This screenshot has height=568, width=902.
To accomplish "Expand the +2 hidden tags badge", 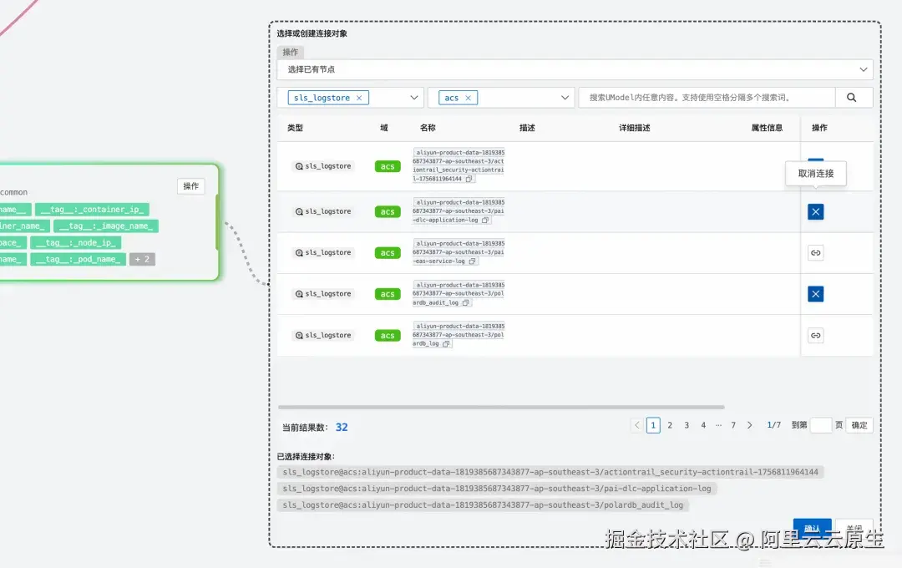I will click(142, 260).
